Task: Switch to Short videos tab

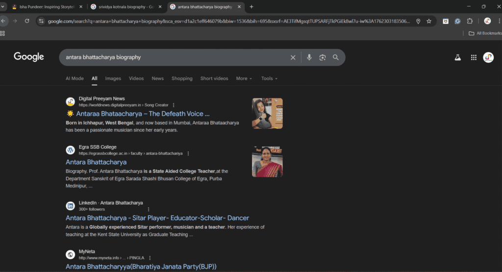Action: [x=214, y=78]
